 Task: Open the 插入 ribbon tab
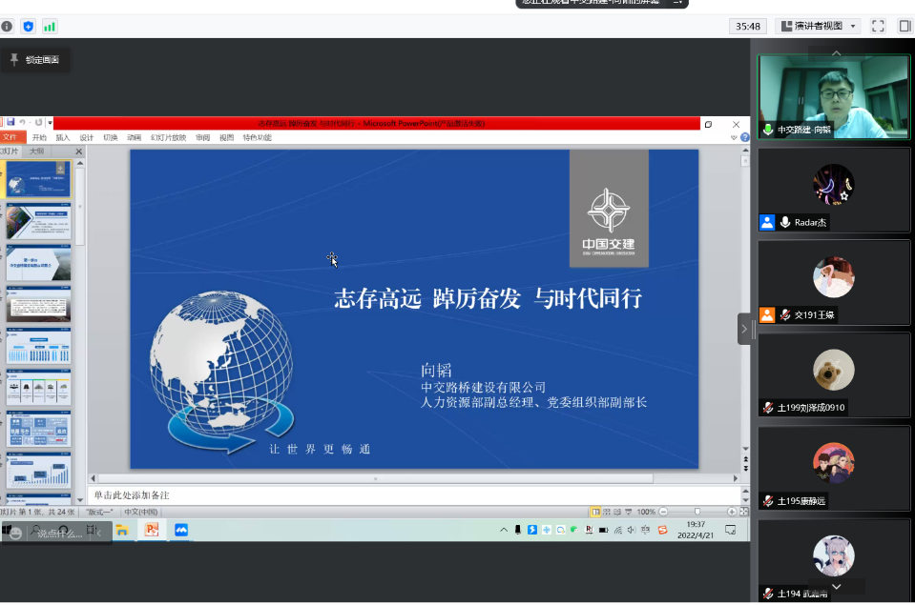63,137
